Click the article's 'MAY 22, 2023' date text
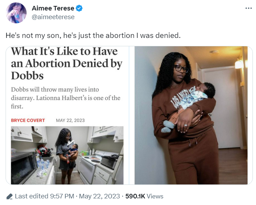Viewport: 256px width, 205px height. 70,120
